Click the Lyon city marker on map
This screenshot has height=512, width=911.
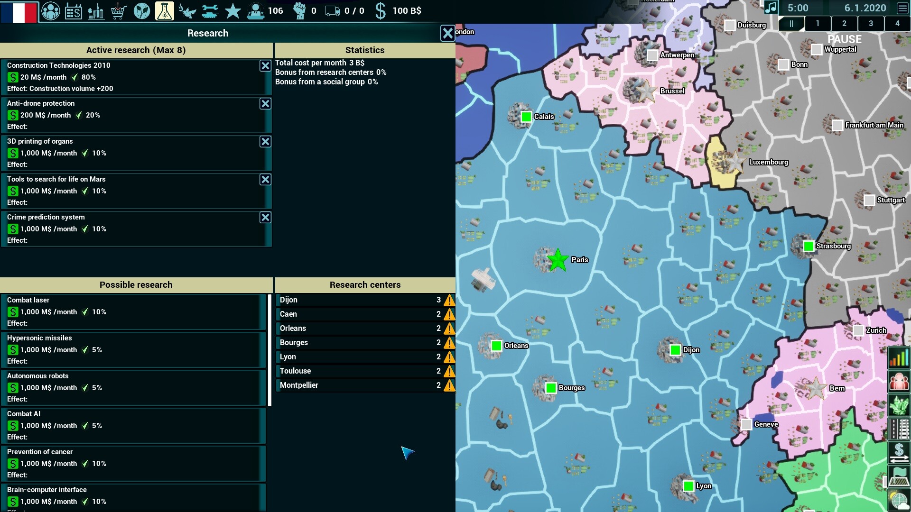(688, 486)
